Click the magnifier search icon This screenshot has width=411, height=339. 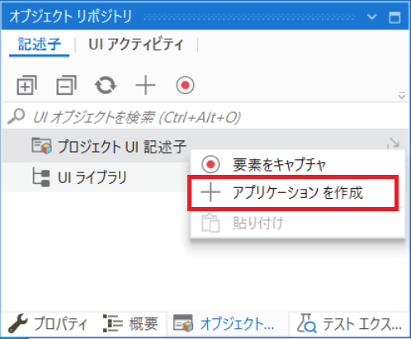16,116
